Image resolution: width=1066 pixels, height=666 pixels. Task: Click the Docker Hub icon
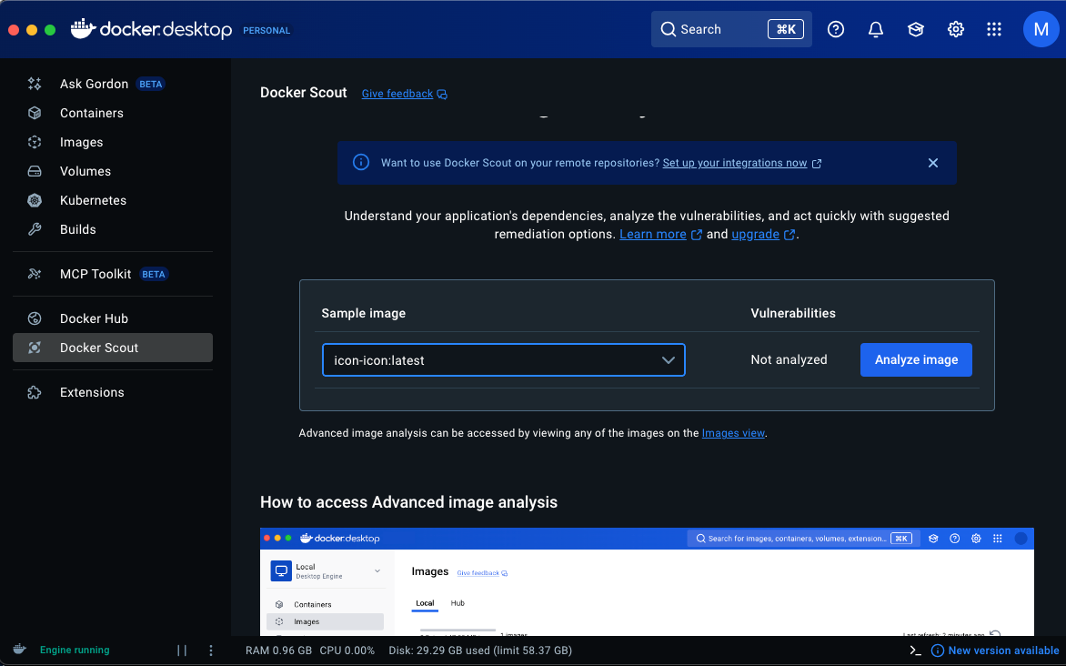(35, 318)
